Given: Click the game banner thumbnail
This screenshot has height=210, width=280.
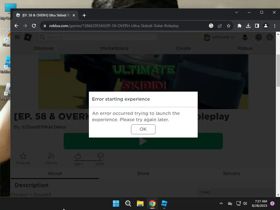Looking at the screenshot, I should pos(143,81).
